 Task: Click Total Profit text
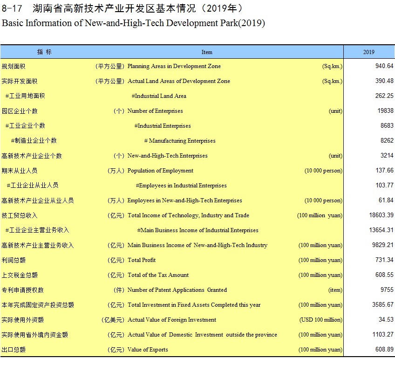(142, 260)
